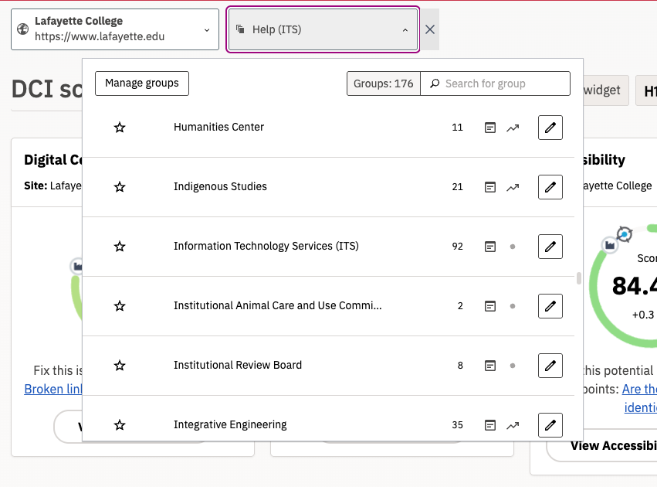657x487 pixels.
Task: Click the target icon on accessibility gauge
Action: (625, 234)
